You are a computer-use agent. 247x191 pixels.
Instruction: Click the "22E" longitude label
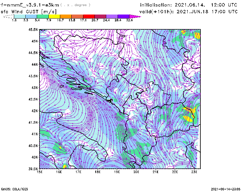(x=175, y=172)
